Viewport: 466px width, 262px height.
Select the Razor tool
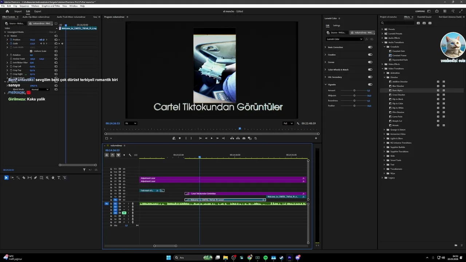[x=24, y=178]
